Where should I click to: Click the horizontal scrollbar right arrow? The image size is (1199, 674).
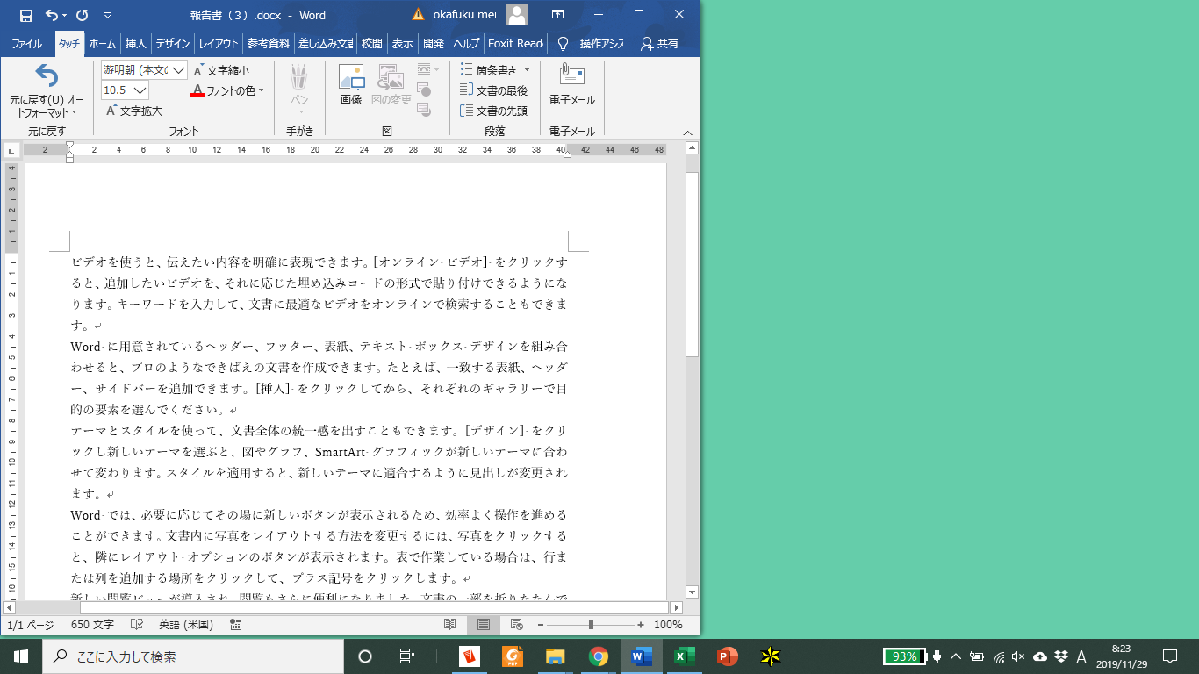pyautogui.click(x=676, y=607)
